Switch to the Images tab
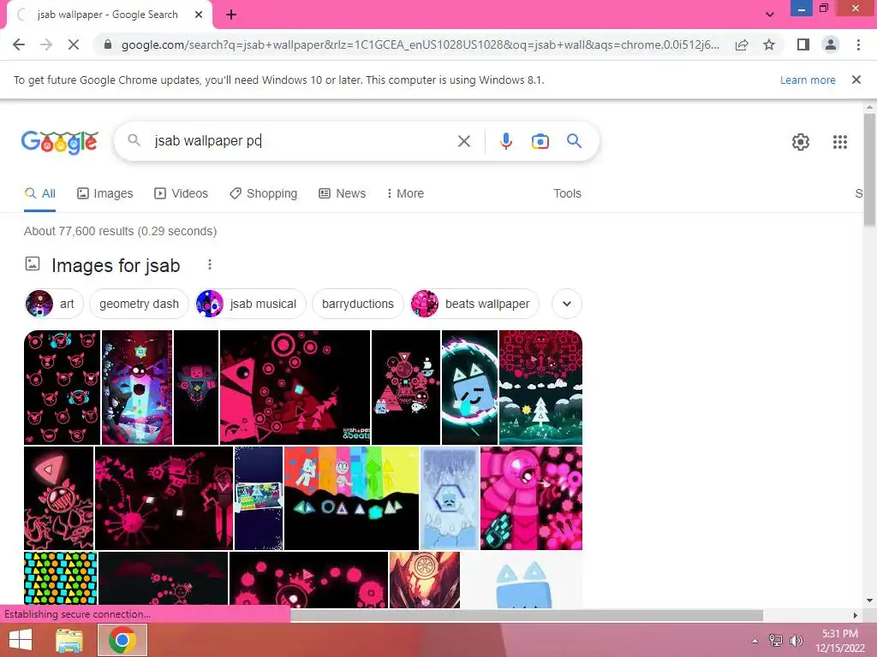 104,194
